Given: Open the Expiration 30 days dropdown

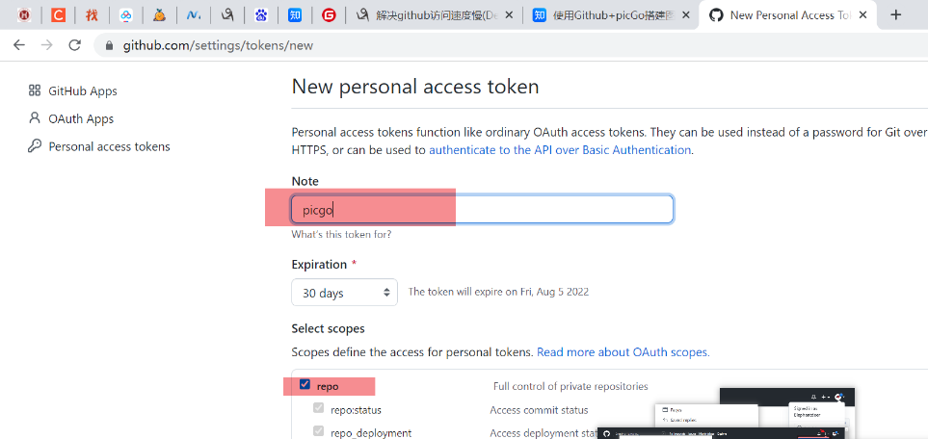Looking at the screenshot, I should [344, 293].
